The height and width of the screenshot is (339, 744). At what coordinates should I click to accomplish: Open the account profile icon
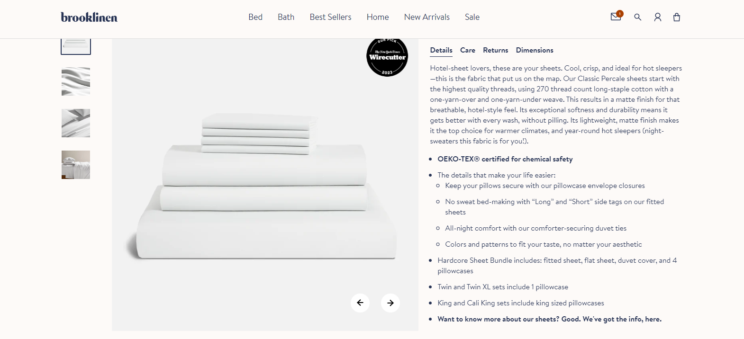[x=658, y=17]
